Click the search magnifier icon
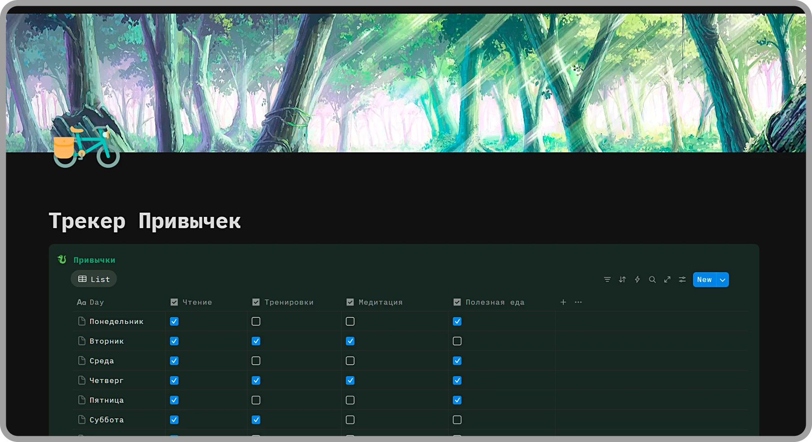 coord(652,280)
